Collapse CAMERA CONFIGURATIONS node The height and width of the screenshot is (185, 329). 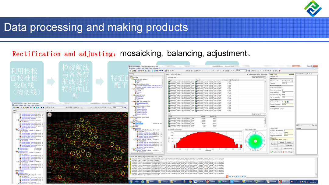point(132,106)
